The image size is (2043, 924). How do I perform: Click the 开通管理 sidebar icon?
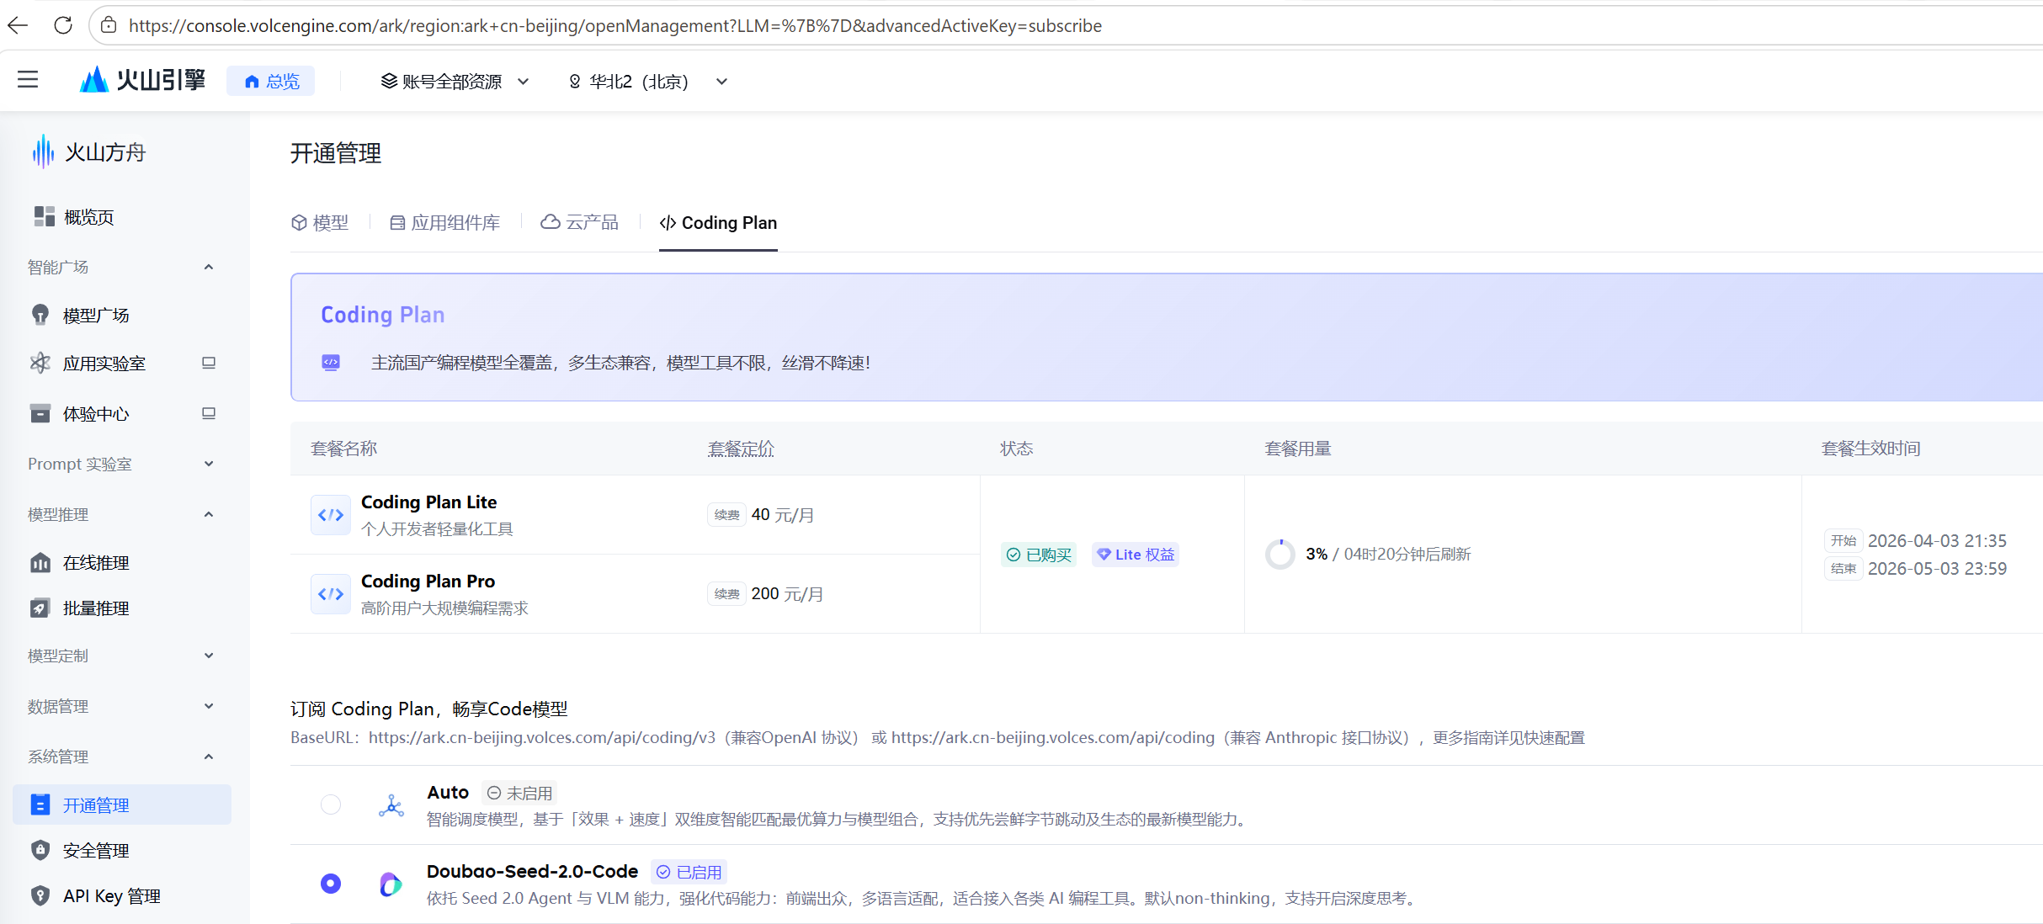[x=40, y=805]
